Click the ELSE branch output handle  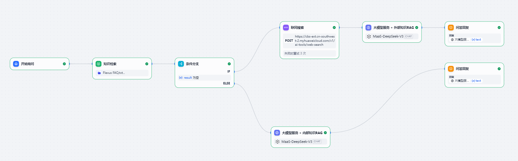pos(234,83)
